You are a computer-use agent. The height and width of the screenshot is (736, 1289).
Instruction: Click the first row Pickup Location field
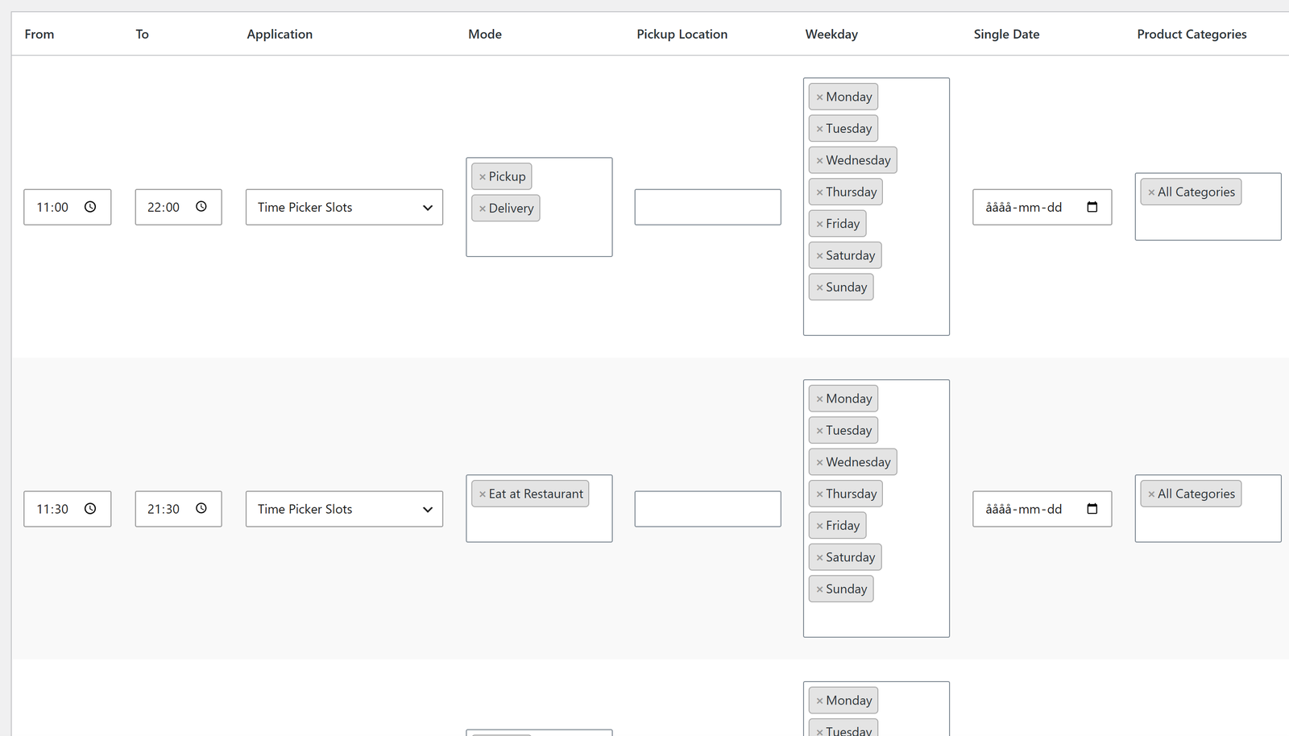pos(707,207)
